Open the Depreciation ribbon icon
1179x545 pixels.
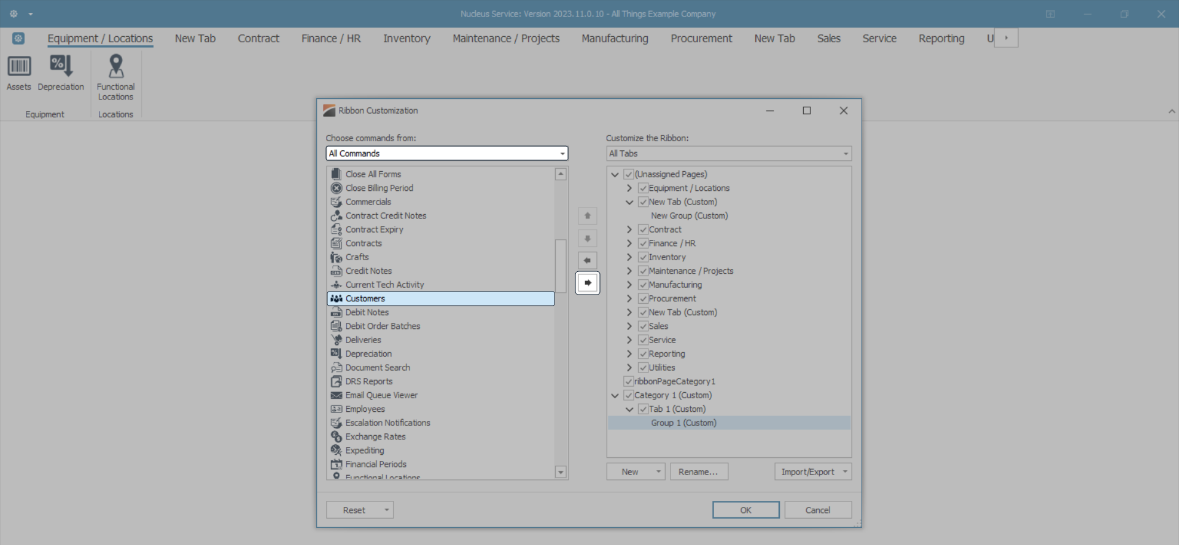coord(61,66)
